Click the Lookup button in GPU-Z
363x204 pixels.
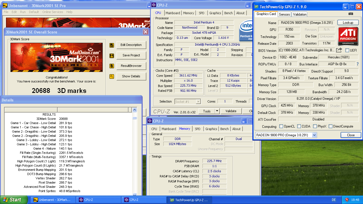click(348, 23)
